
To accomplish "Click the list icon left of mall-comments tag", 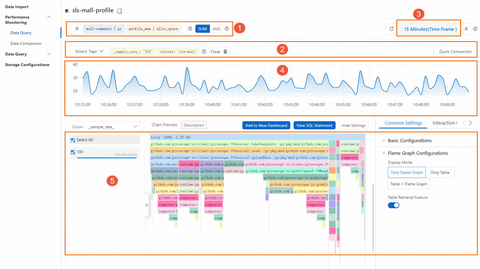I will [77, 29].
